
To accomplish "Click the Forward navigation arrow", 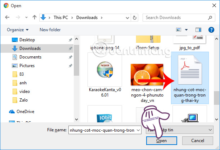I will [18, 18].
